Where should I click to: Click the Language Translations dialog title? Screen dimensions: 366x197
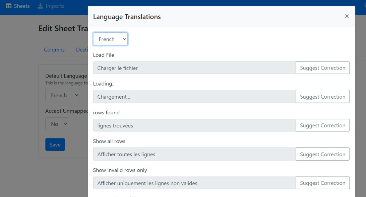pyautogui.click(x=127, y=17)
